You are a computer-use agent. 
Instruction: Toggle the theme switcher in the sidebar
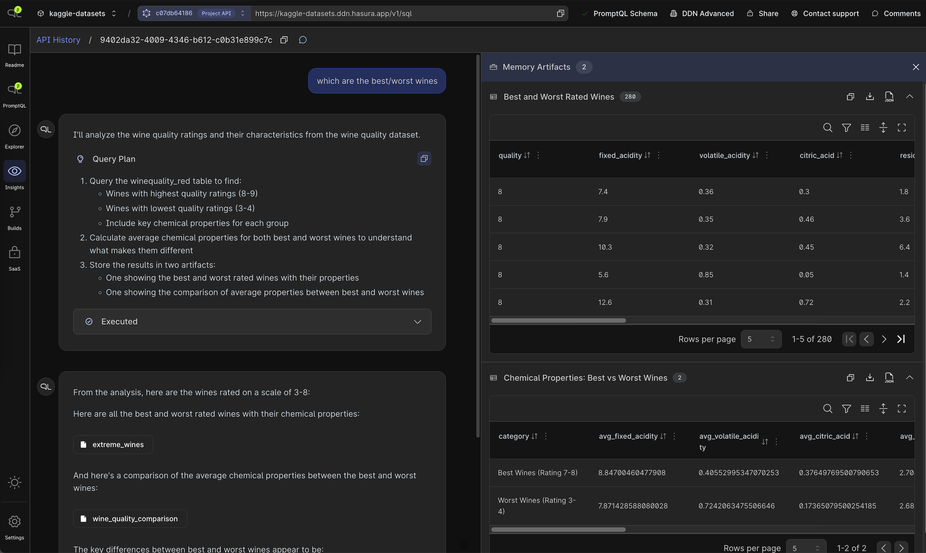coord(14,482)
